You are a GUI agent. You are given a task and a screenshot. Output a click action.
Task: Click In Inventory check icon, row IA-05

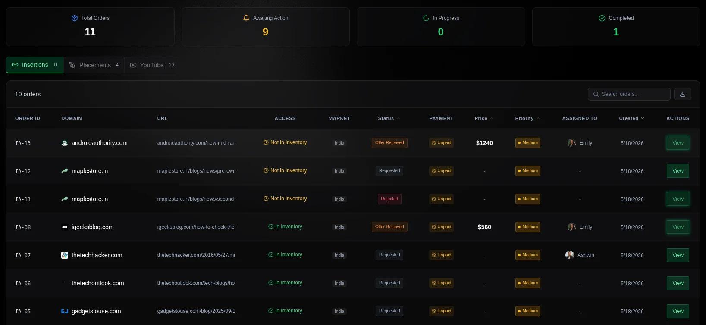coord(271,311)
